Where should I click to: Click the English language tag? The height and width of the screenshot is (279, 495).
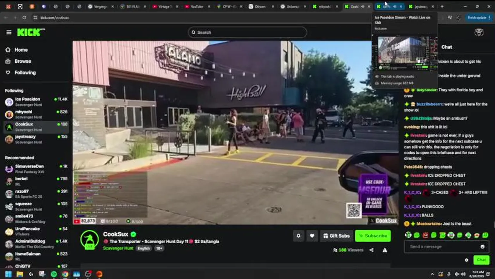pyautogui.click(x=143, y=248)
